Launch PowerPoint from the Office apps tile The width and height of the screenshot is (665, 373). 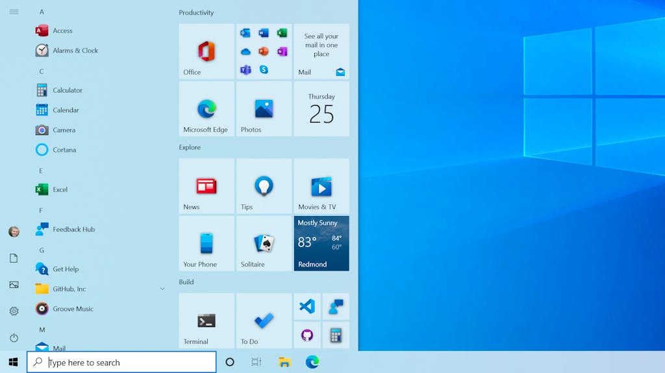pos(264,52)
